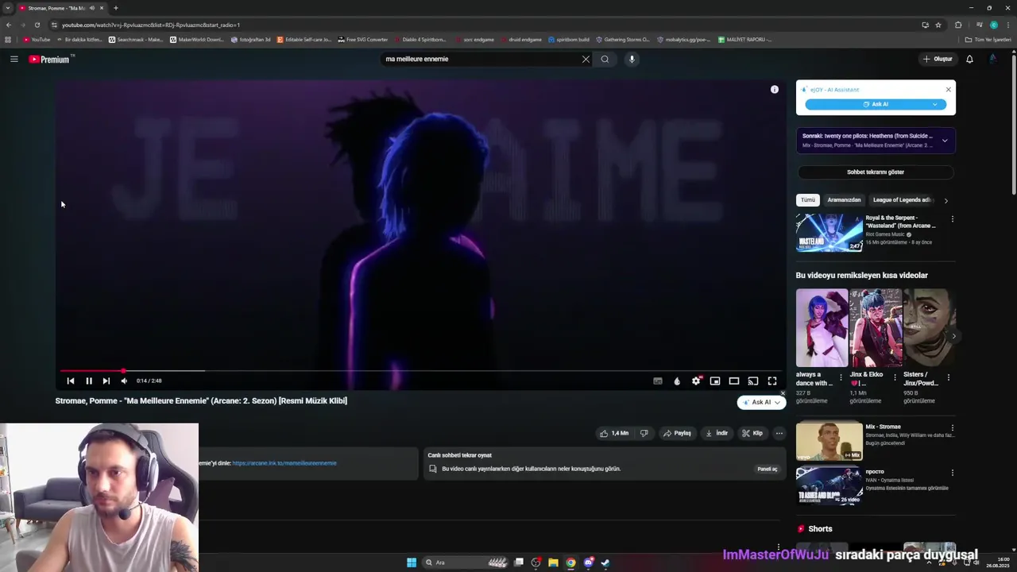Click Oluştur create button
This screenshot has height=572, width=1017.
point(938,59)
